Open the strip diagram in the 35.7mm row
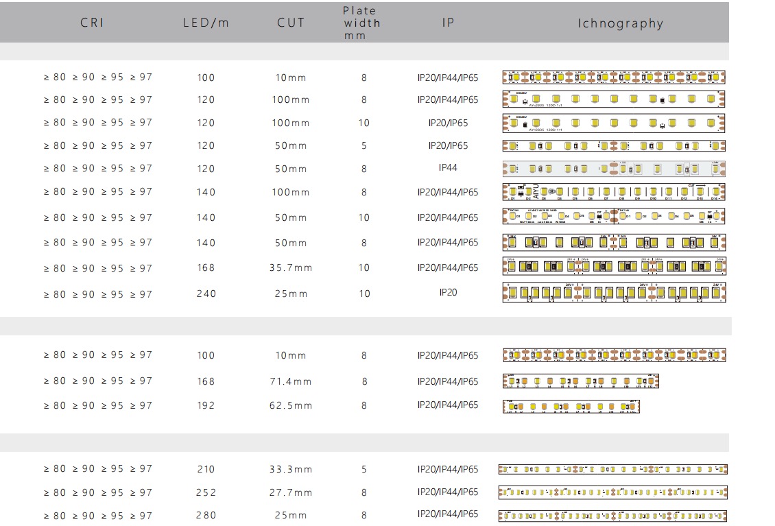This screenshot has height=526, width=775. coord(614,267)
